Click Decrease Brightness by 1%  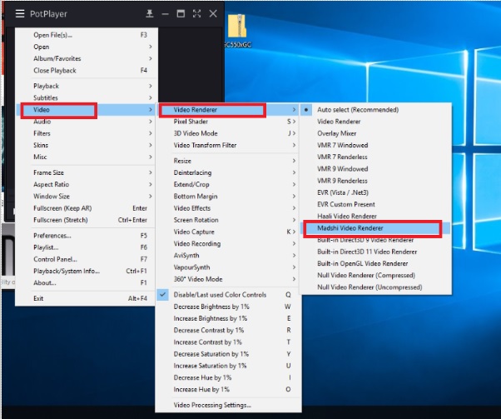coord(229,307)
